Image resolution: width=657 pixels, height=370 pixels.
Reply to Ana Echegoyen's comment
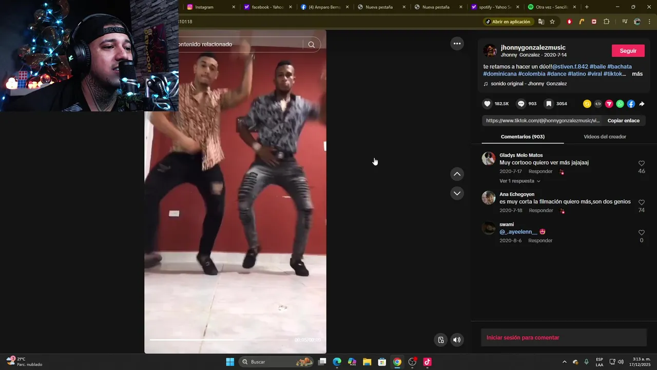541,211
